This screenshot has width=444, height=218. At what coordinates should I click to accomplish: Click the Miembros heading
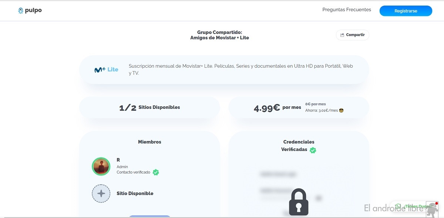(149, 142)
